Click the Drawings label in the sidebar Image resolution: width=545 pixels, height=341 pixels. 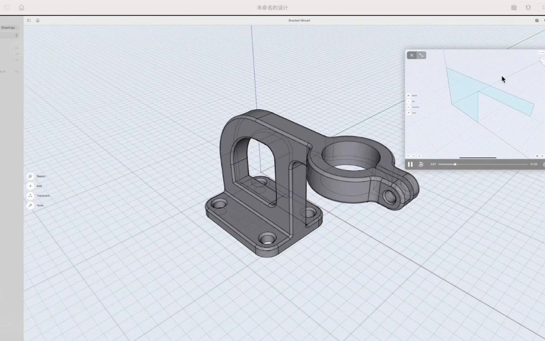pos(8,27)
